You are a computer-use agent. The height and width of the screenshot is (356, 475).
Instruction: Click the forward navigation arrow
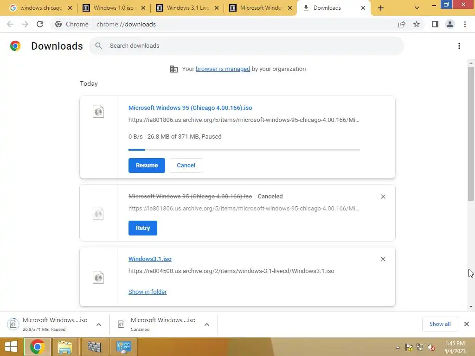pyautogui.click(x=25, y=24)
